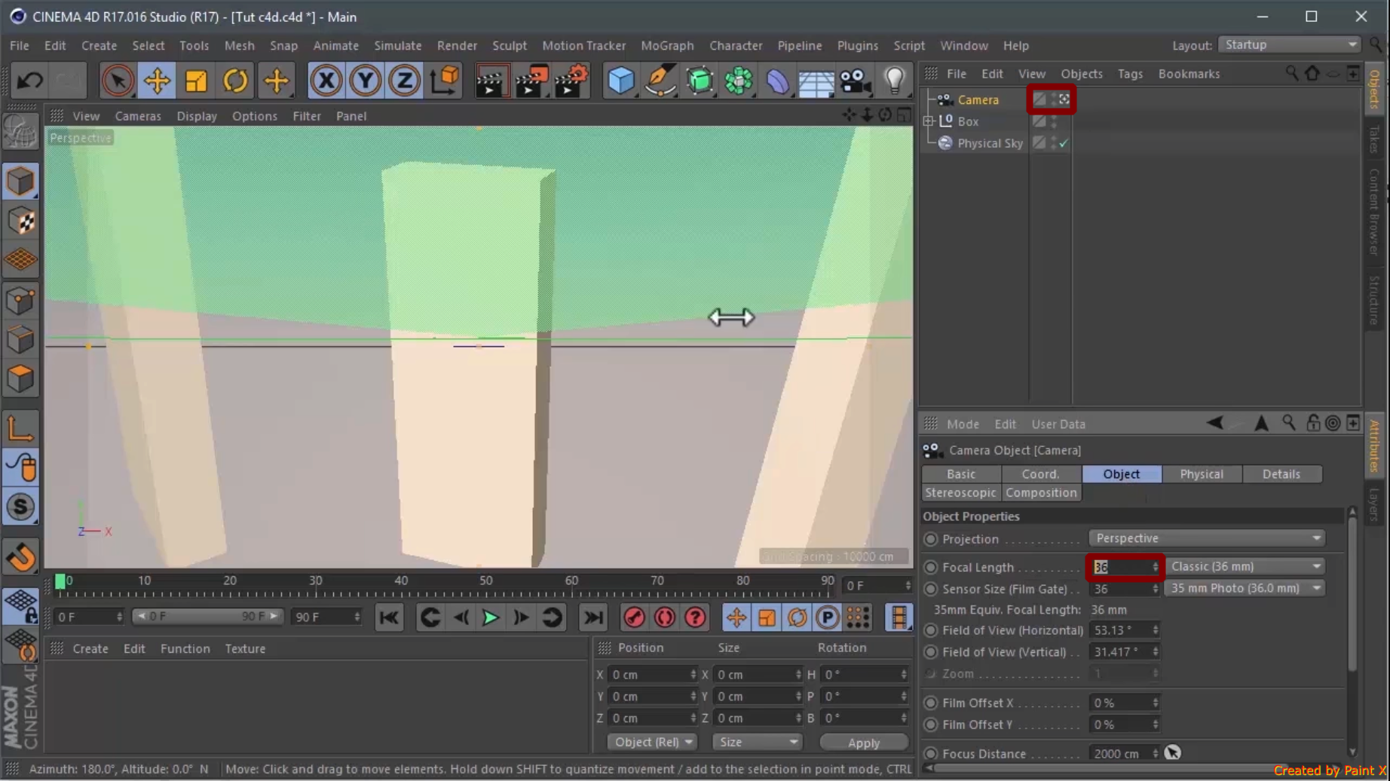This screenshot has height=781, width=1390.
Task: Open the Cameras viewport menu
Action: (138, 116)
